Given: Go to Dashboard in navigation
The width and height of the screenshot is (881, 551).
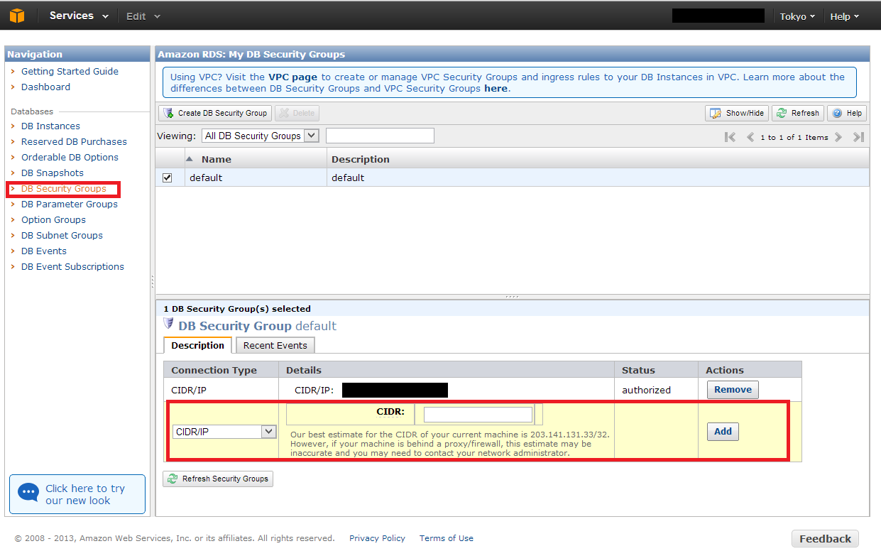Looking at the screenshot, I should point(45,87).
